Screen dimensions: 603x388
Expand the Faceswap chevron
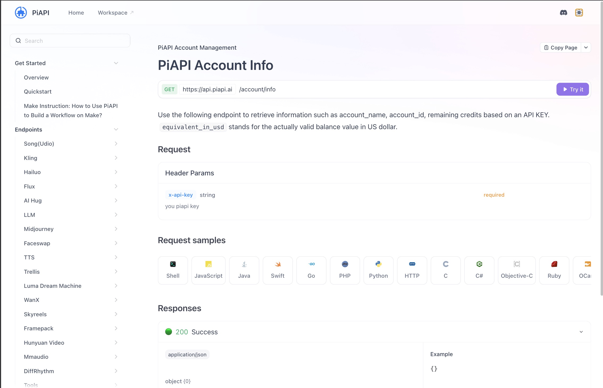[x=116, y=243]
